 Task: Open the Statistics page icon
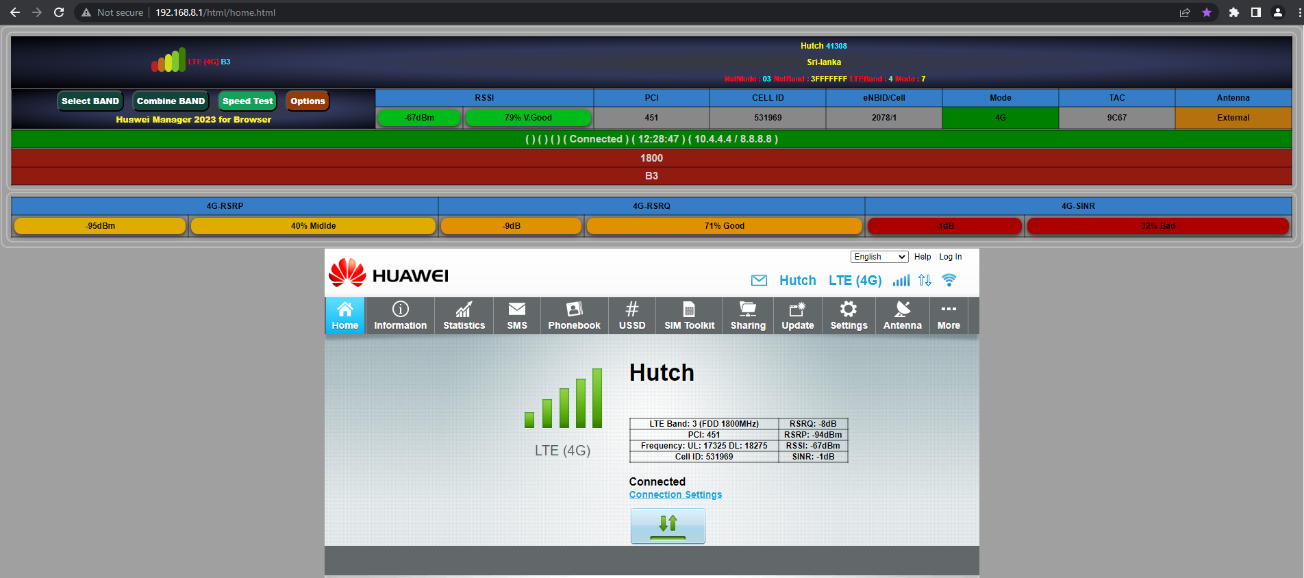464,310
